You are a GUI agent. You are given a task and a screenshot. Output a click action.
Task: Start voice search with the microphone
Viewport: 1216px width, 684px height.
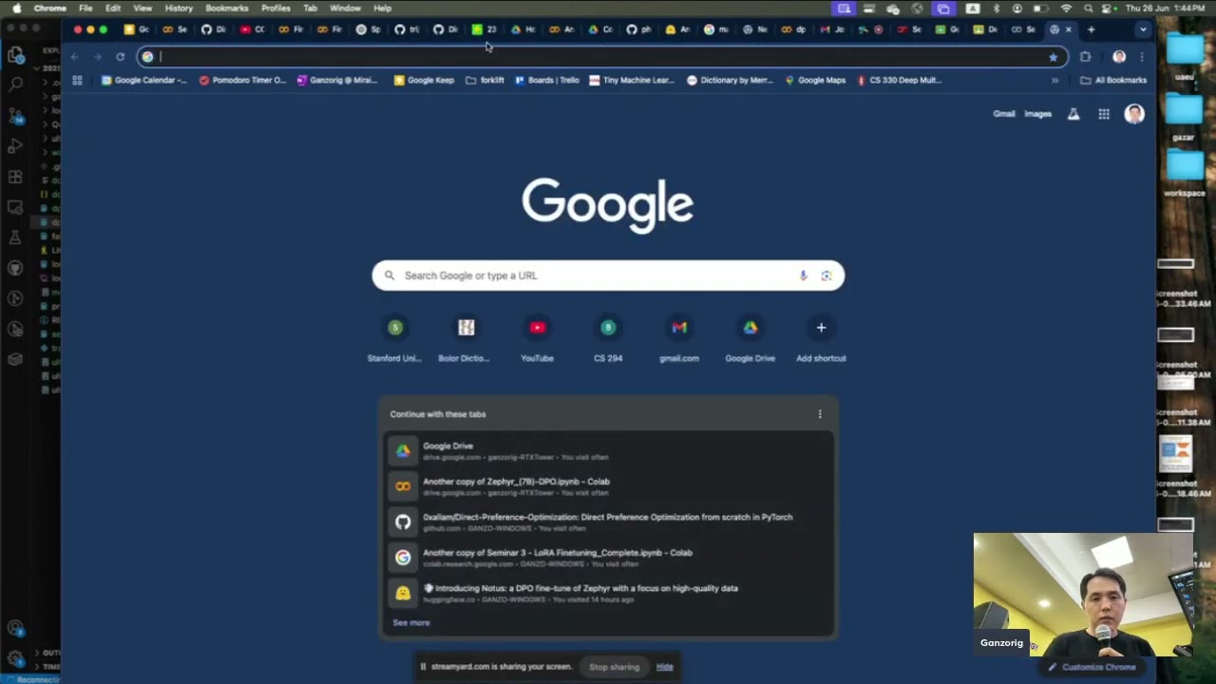803,275
